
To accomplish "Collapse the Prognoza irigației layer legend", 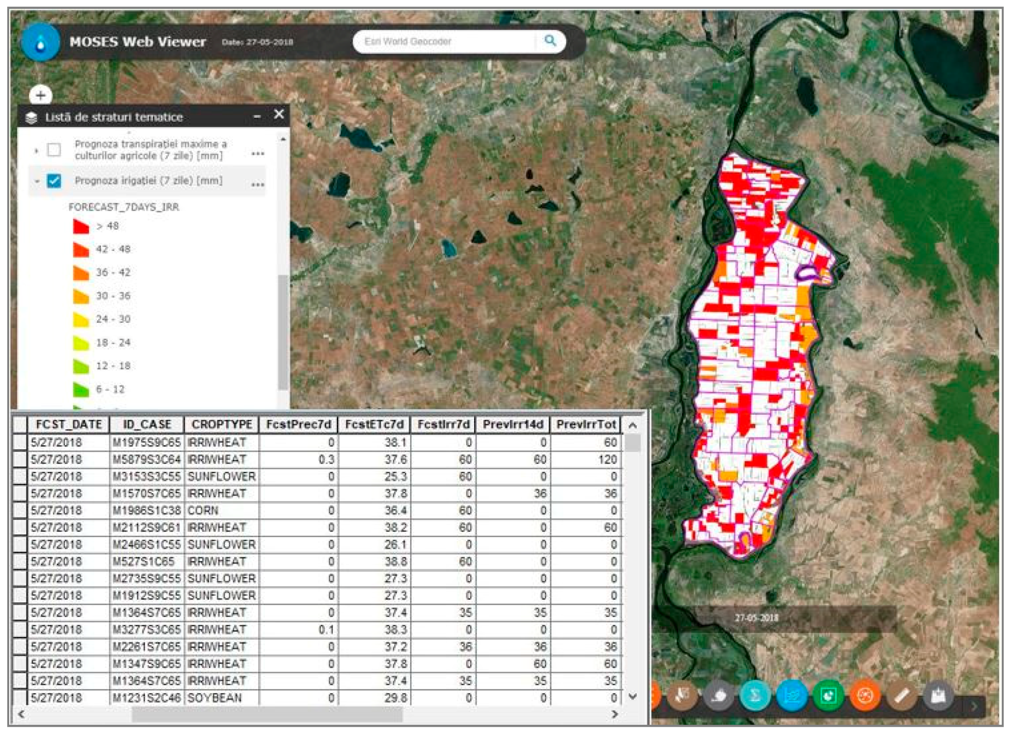I will (37, 181).
